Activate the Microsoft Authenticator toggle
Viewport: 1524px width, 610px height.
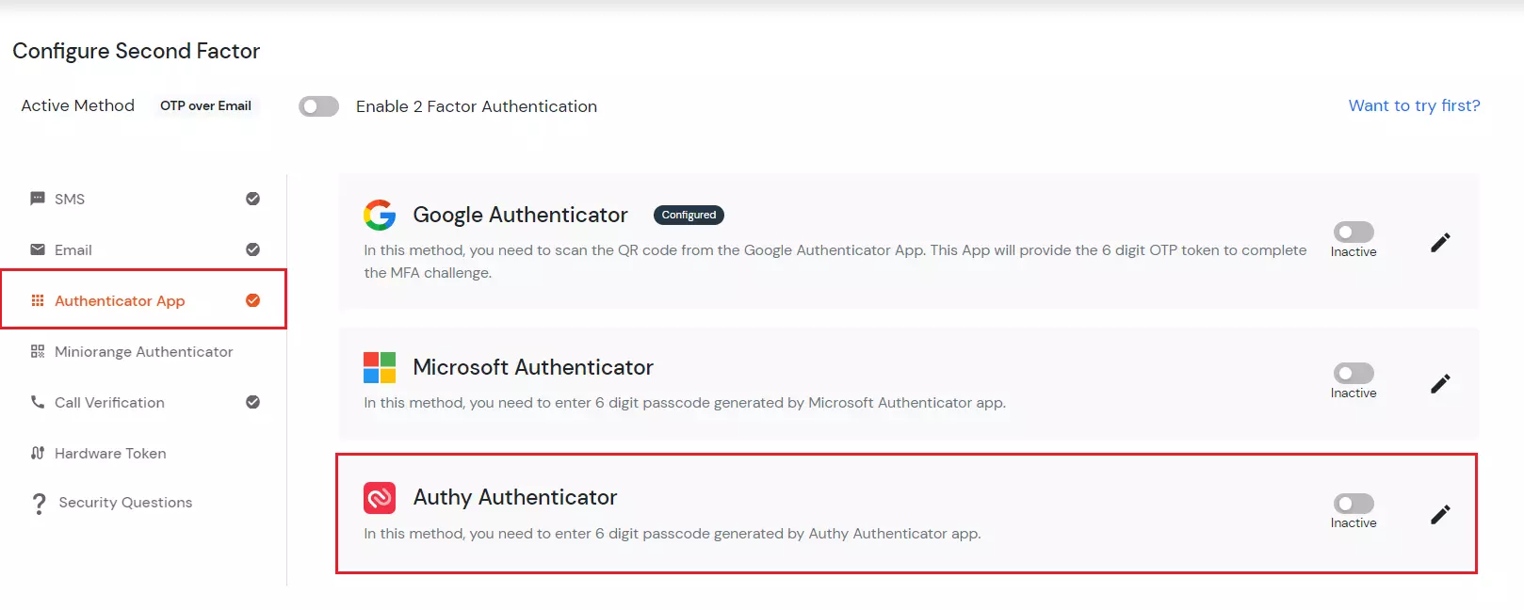click(1353, 374)
